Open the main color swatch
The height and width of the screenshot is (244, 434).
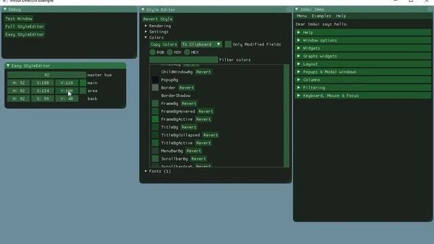[x=83, y=83]
